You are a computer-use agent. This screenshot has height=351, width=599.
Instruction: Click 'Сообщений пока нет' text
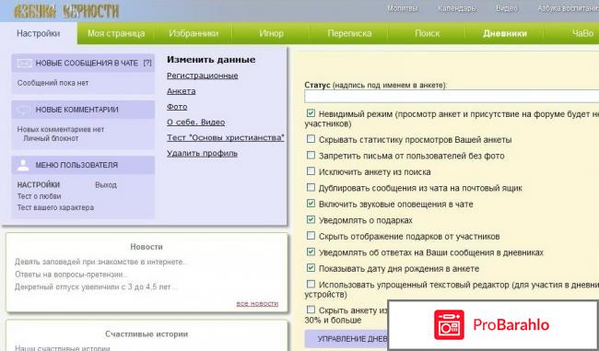click(x=53, y=83)
